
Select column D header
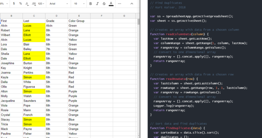point(57,16)
